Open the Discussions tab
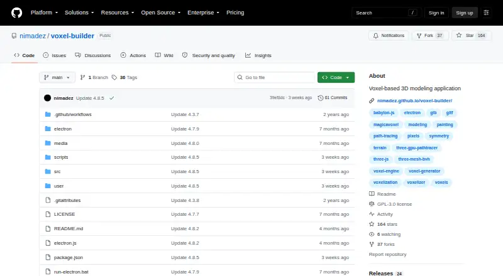The image size is (503, 276). coord(92,55)
